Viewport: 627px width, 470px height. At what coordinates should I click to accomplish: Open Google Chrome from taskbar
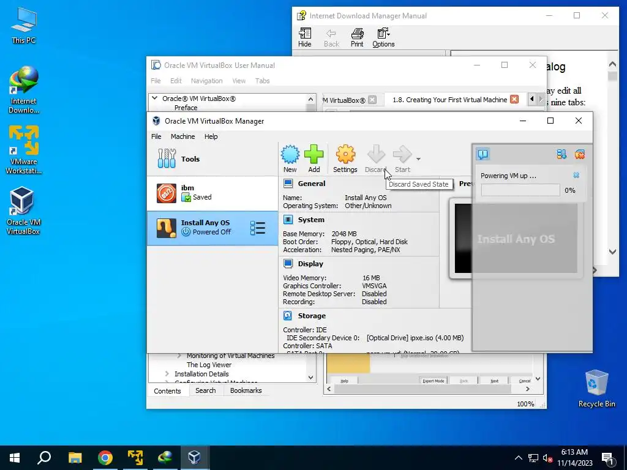[x=105, y=457]
